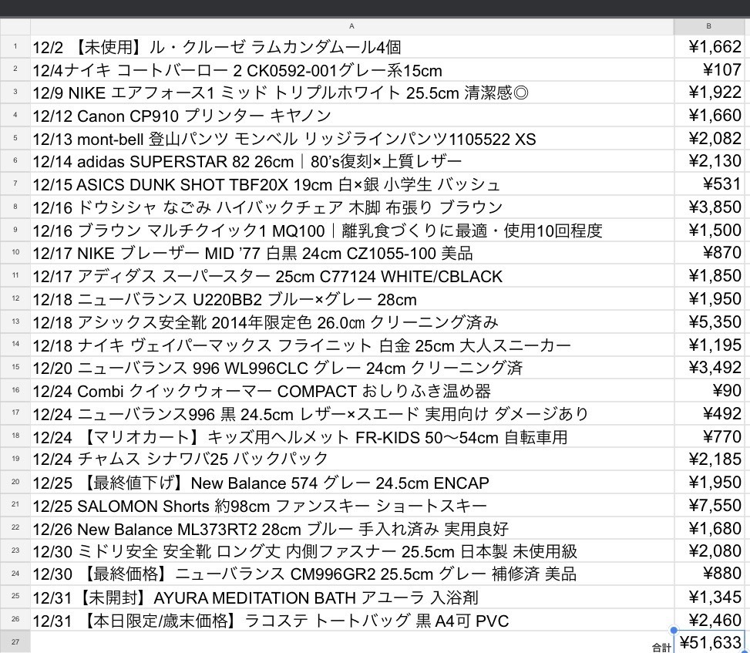This screenshot has height=653, width=750.
Task: Click mont-bell 登山パンツ cell
Action: [x=352, y=138]
